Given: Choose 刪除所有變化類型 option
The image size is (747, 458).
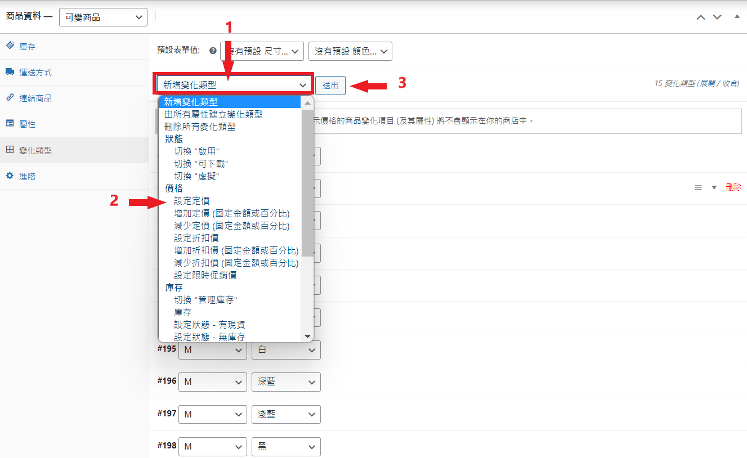Looking at the screenshot, I should click(x=230, y=127).
